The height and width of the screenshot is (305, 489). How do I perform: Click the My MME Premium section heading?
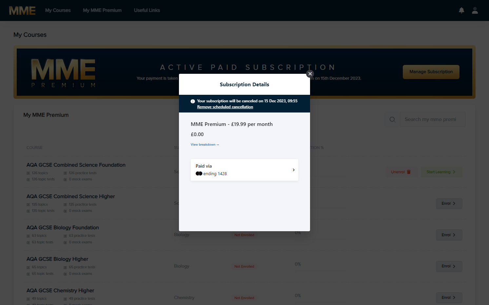[x=46, y=115]
